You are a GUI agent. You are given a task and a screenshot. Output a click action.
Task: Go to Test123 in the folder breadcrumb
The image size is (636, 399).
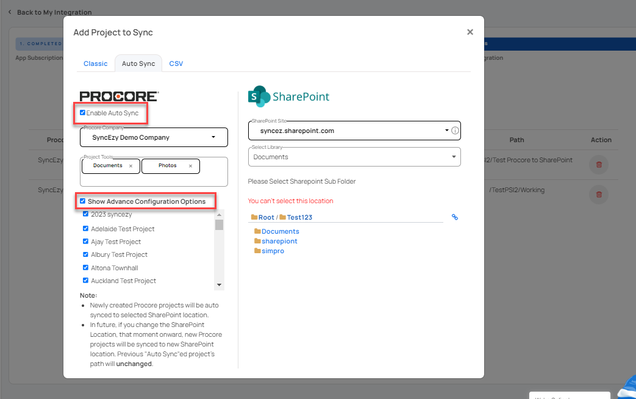click(x=299, y=217)
